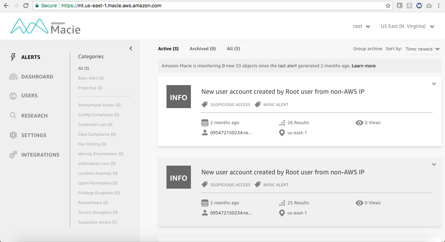Click the Settings gear icon
Viewport: 445px width, 242px height.
[13, 135]
